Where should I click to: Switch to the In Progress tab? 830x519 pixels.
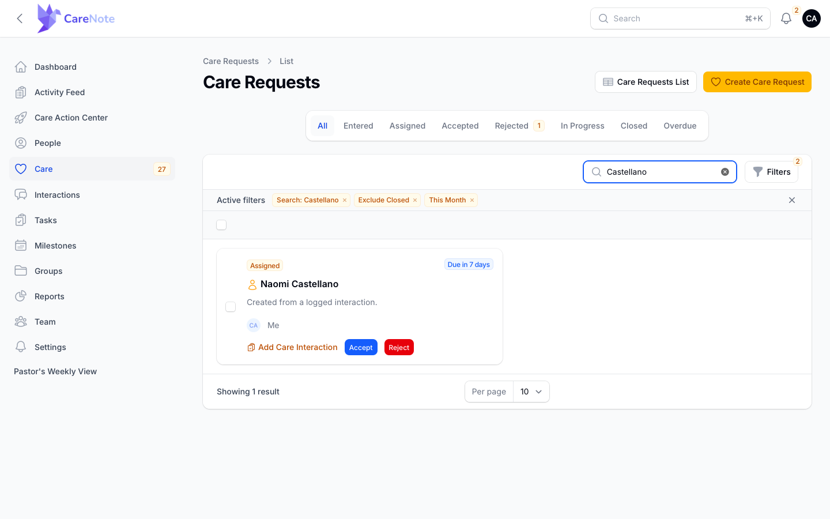583,126
